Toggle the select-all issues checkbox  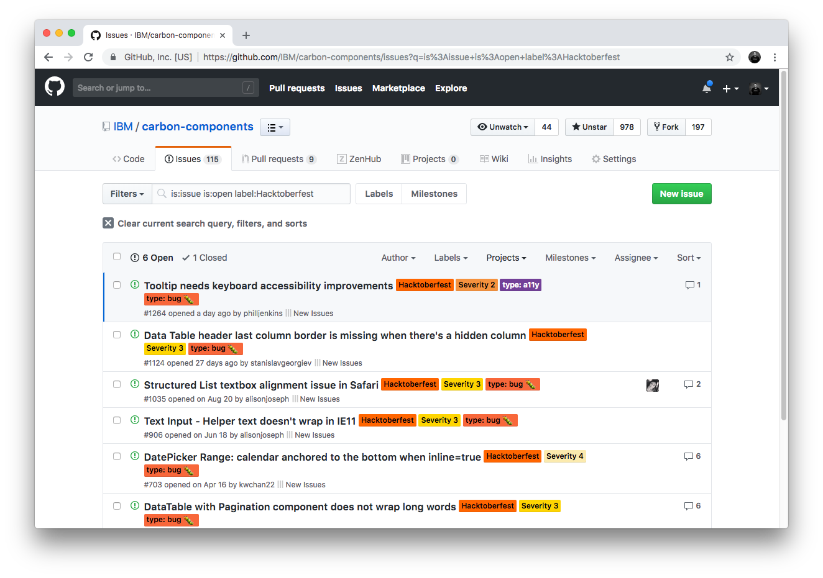[x=117, y=257]
